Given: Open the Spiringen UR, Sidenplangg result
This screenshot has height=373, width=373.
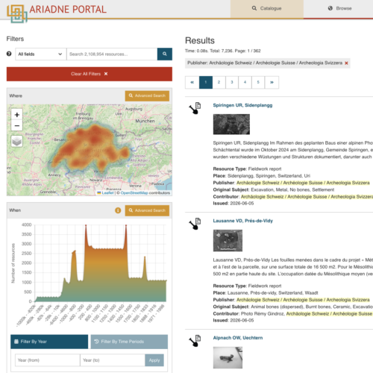Looking at the screenshot, I should pos(242,105).
